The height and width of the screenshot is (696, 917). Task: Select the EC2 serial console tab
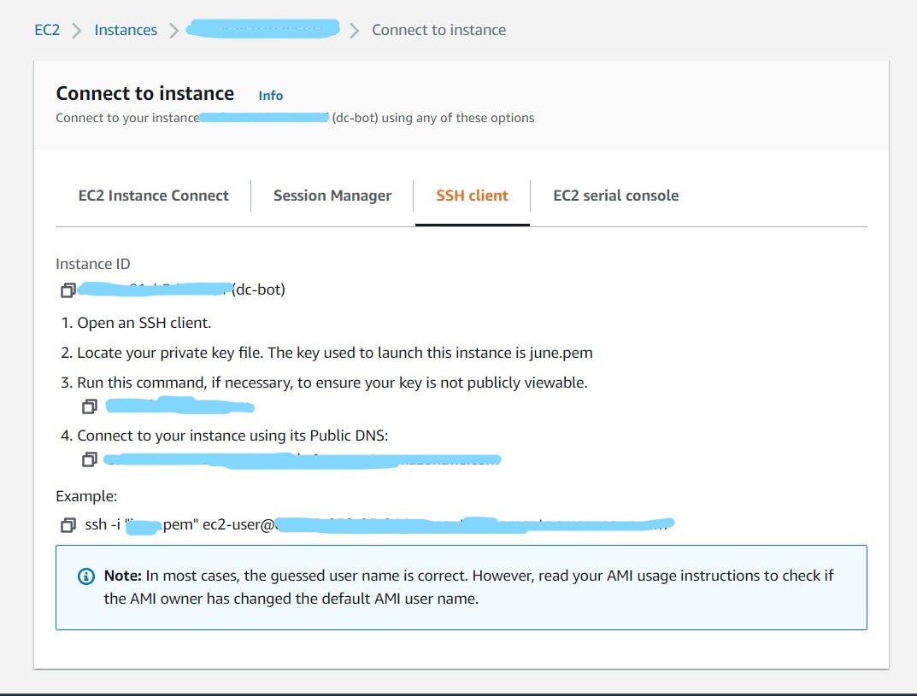pyautogui.click(x=615, y=196)
